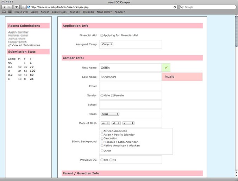The height and width of the screenshot is (181, 238).
Task: Click the Google search magnifier icon
Action: (182, 7)
